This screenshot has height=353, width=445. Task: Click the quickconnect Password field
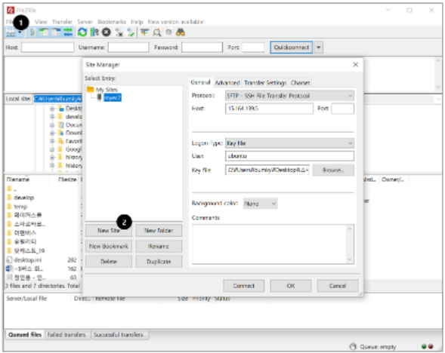202,48
